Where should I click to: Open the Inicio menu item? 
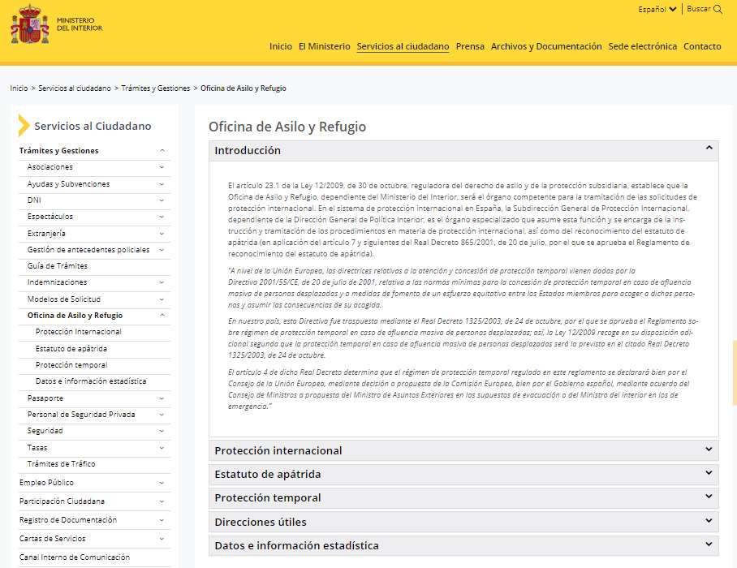[281, 46]
